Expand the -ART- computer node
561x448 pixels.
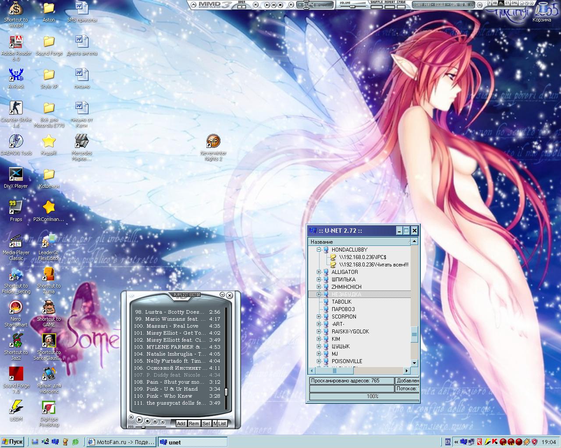coord(319,324)
